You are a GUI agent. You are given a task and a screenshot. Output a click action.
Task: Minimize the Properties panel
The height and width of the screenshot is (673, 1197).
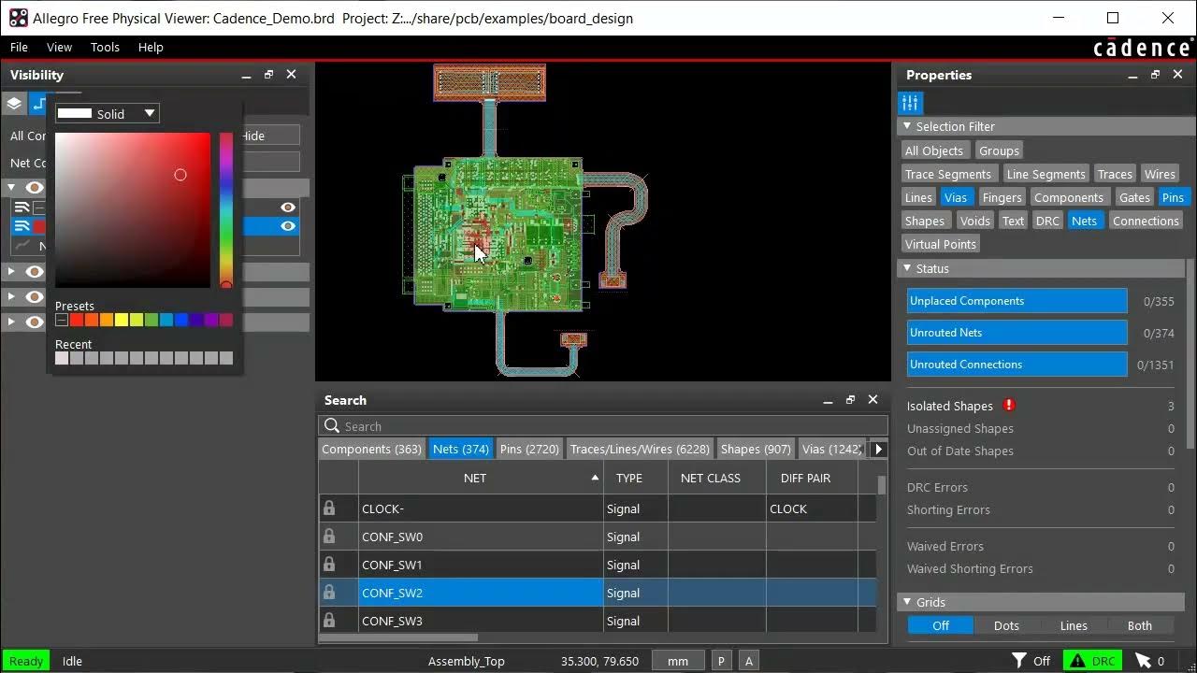1132,75
